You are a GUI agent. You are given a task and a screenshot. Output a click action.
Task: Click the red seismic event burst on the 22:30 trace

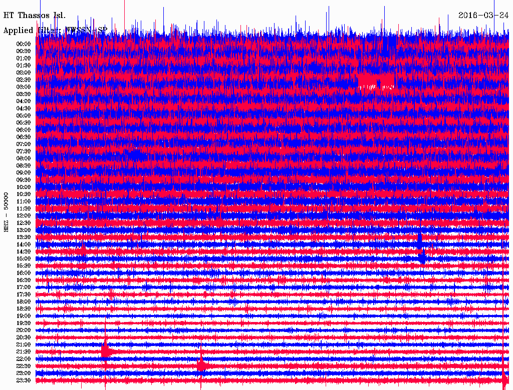click(x=201, y=365)
